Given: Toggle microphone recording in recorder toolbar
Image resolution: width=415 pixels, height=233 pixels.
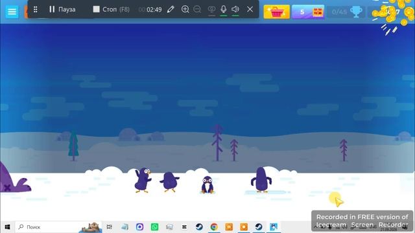Looking at the screenshot, I should (224, 10).
